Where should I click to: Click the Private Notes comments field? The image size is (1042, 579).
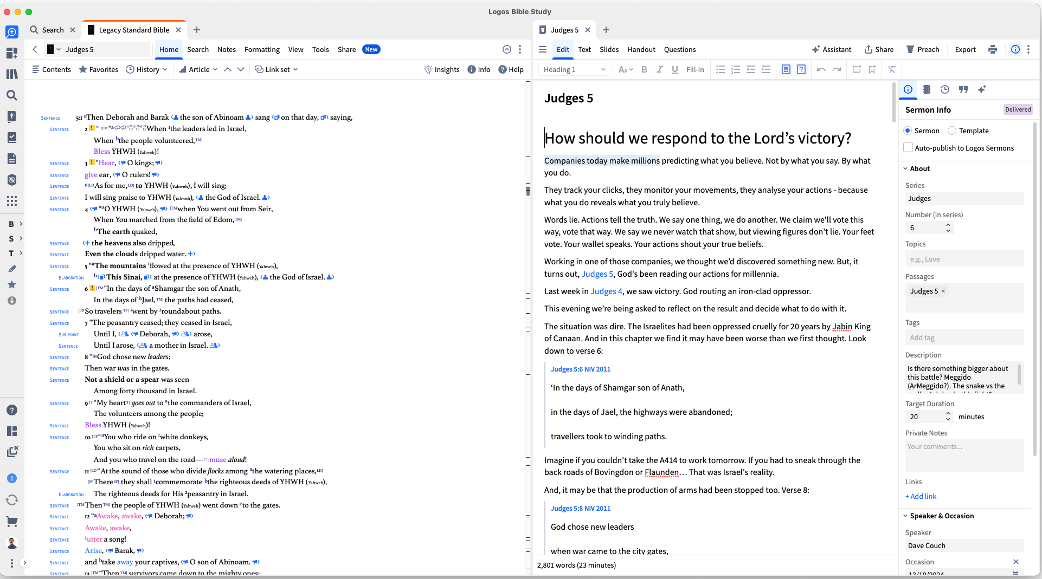(x=964, y=455)
